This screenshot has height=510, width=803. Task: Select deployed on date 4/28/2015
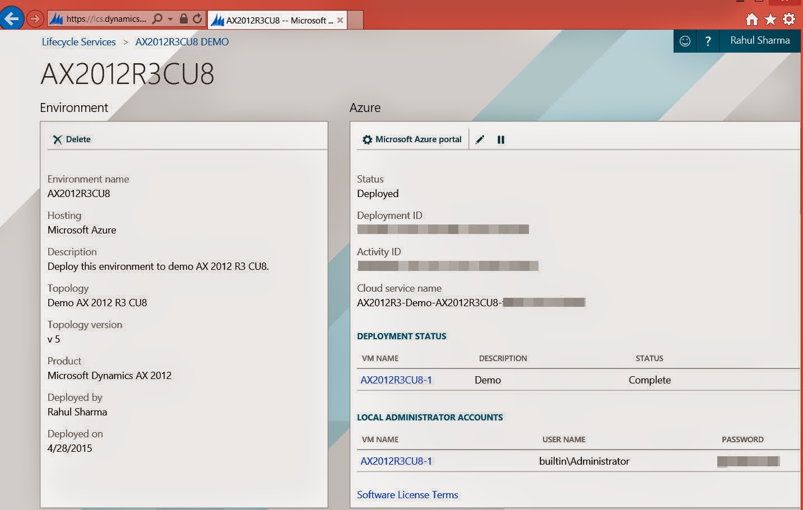tap(69, 448)
